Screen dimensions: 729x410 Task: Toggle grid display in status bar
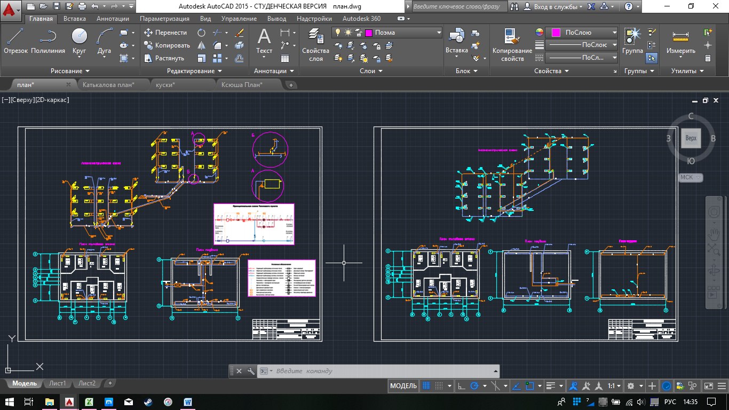pyautogui.click(x=426, y=386)
